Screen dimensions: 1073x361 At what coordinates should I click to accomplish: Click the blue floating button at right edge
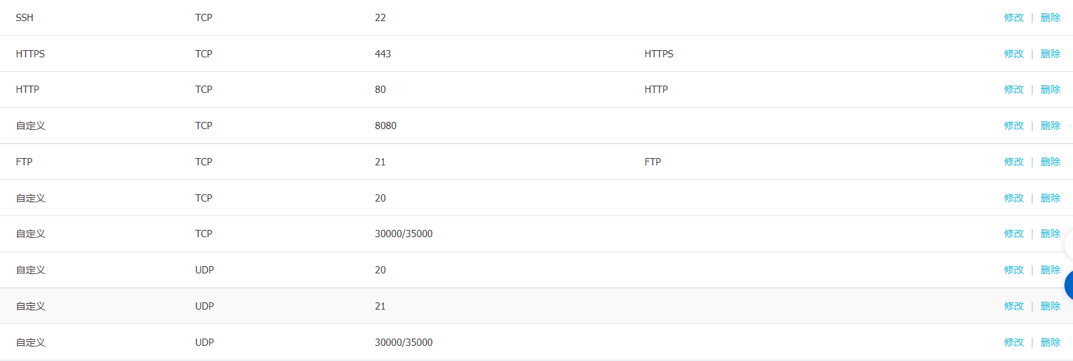tap(1069, 285)
